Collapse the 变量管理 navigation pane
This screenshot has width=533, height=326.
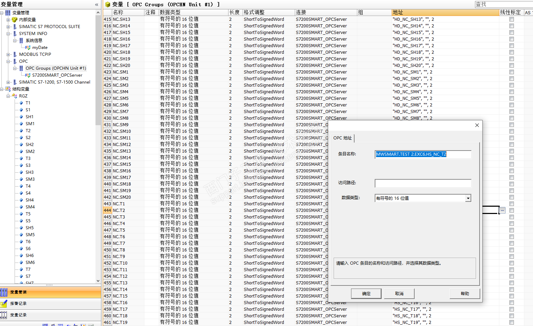(97, 5)
